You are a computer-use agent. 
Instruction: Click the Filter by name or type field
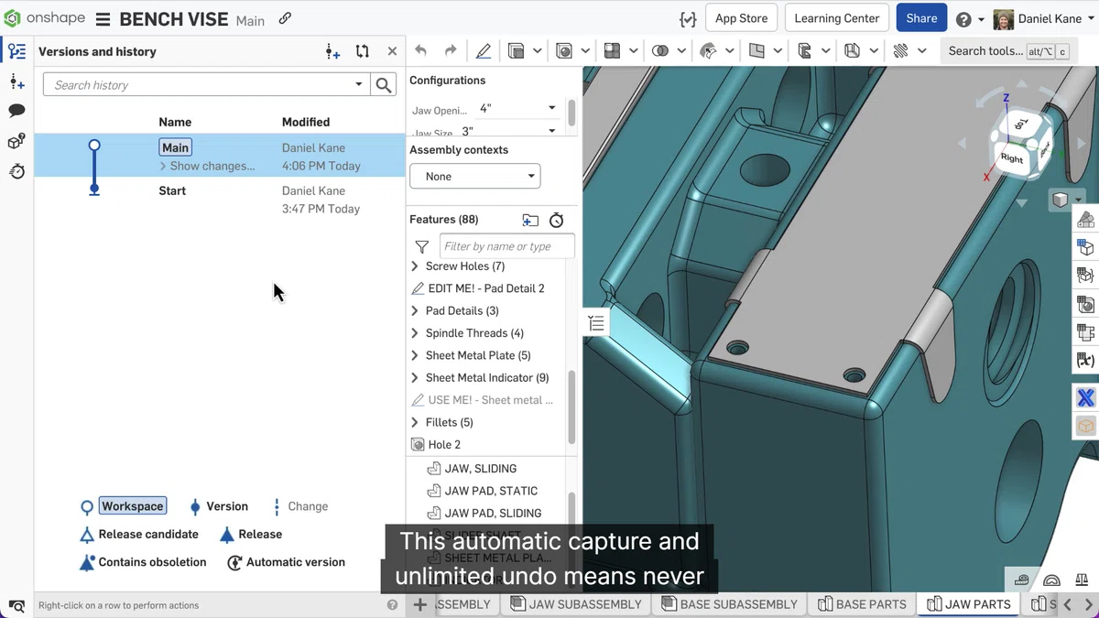(x=506, y=246)
